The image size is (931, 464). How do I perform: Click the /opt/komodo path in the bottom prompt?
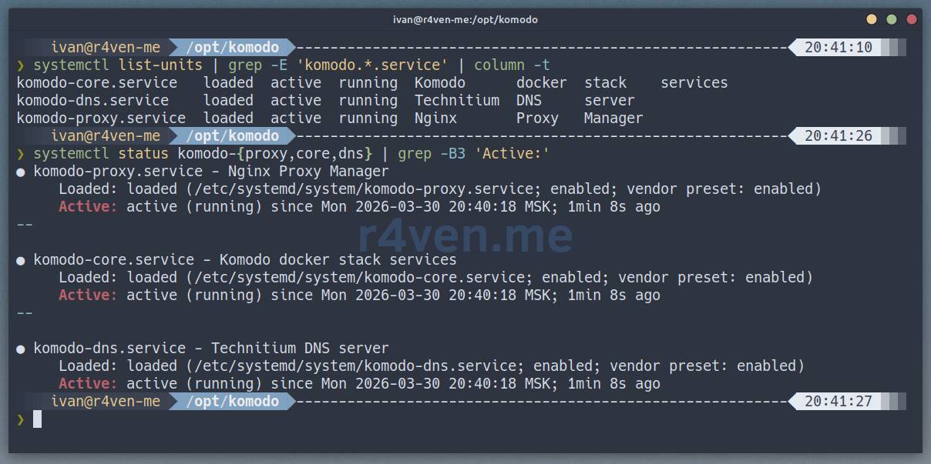(x=232, y=402)
